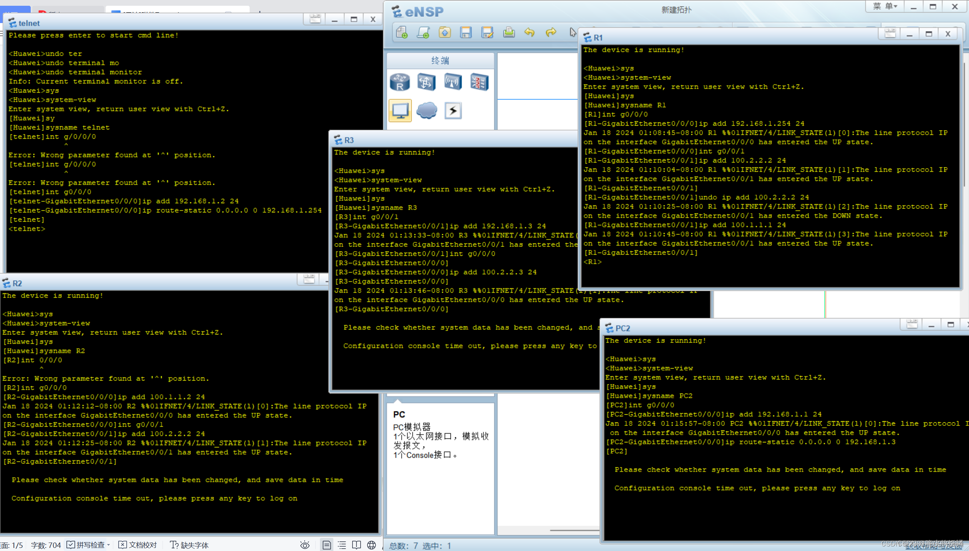Expand the 拼写检查 dropdown arrow

109,545
